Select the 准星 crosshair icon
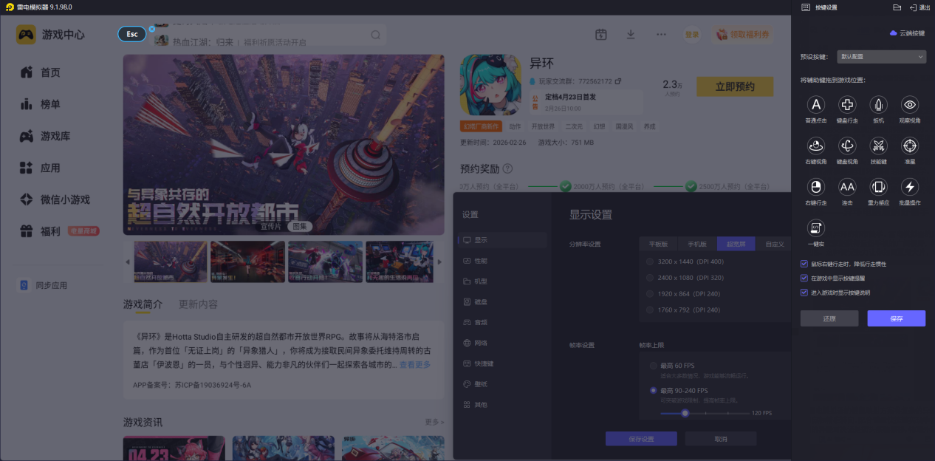 click(910, 146)
